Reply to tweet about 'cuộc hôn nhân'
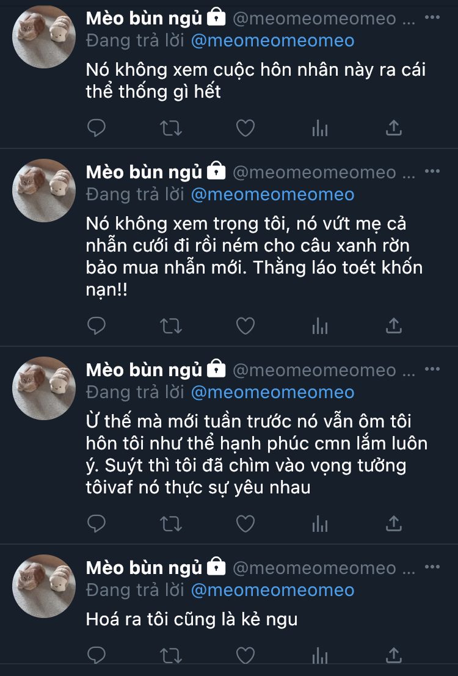This screenshot has width=458, height=676. pos(96,128)
